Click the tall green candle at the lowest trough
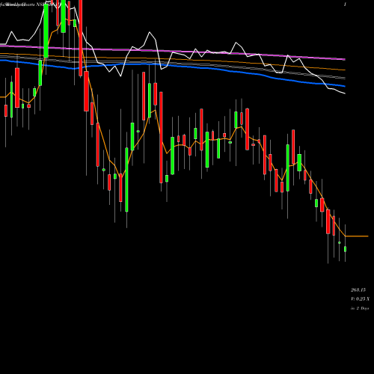 pos(126,180)
